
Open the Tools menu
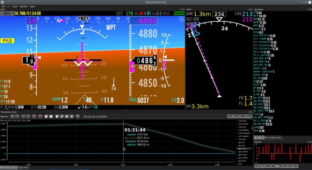point(15,6)
